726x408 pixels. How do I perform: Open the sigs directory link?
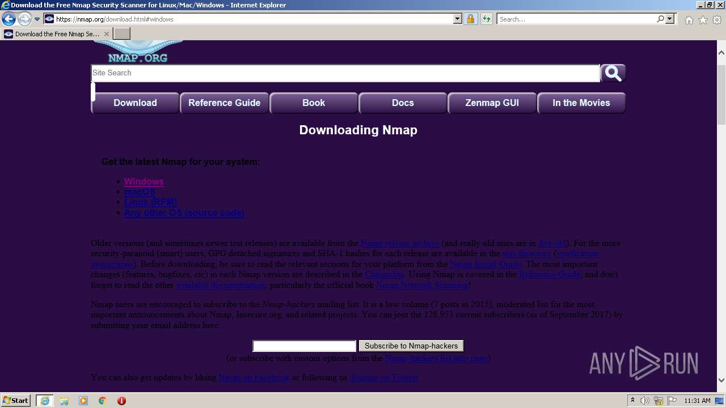tap(527, 254)
